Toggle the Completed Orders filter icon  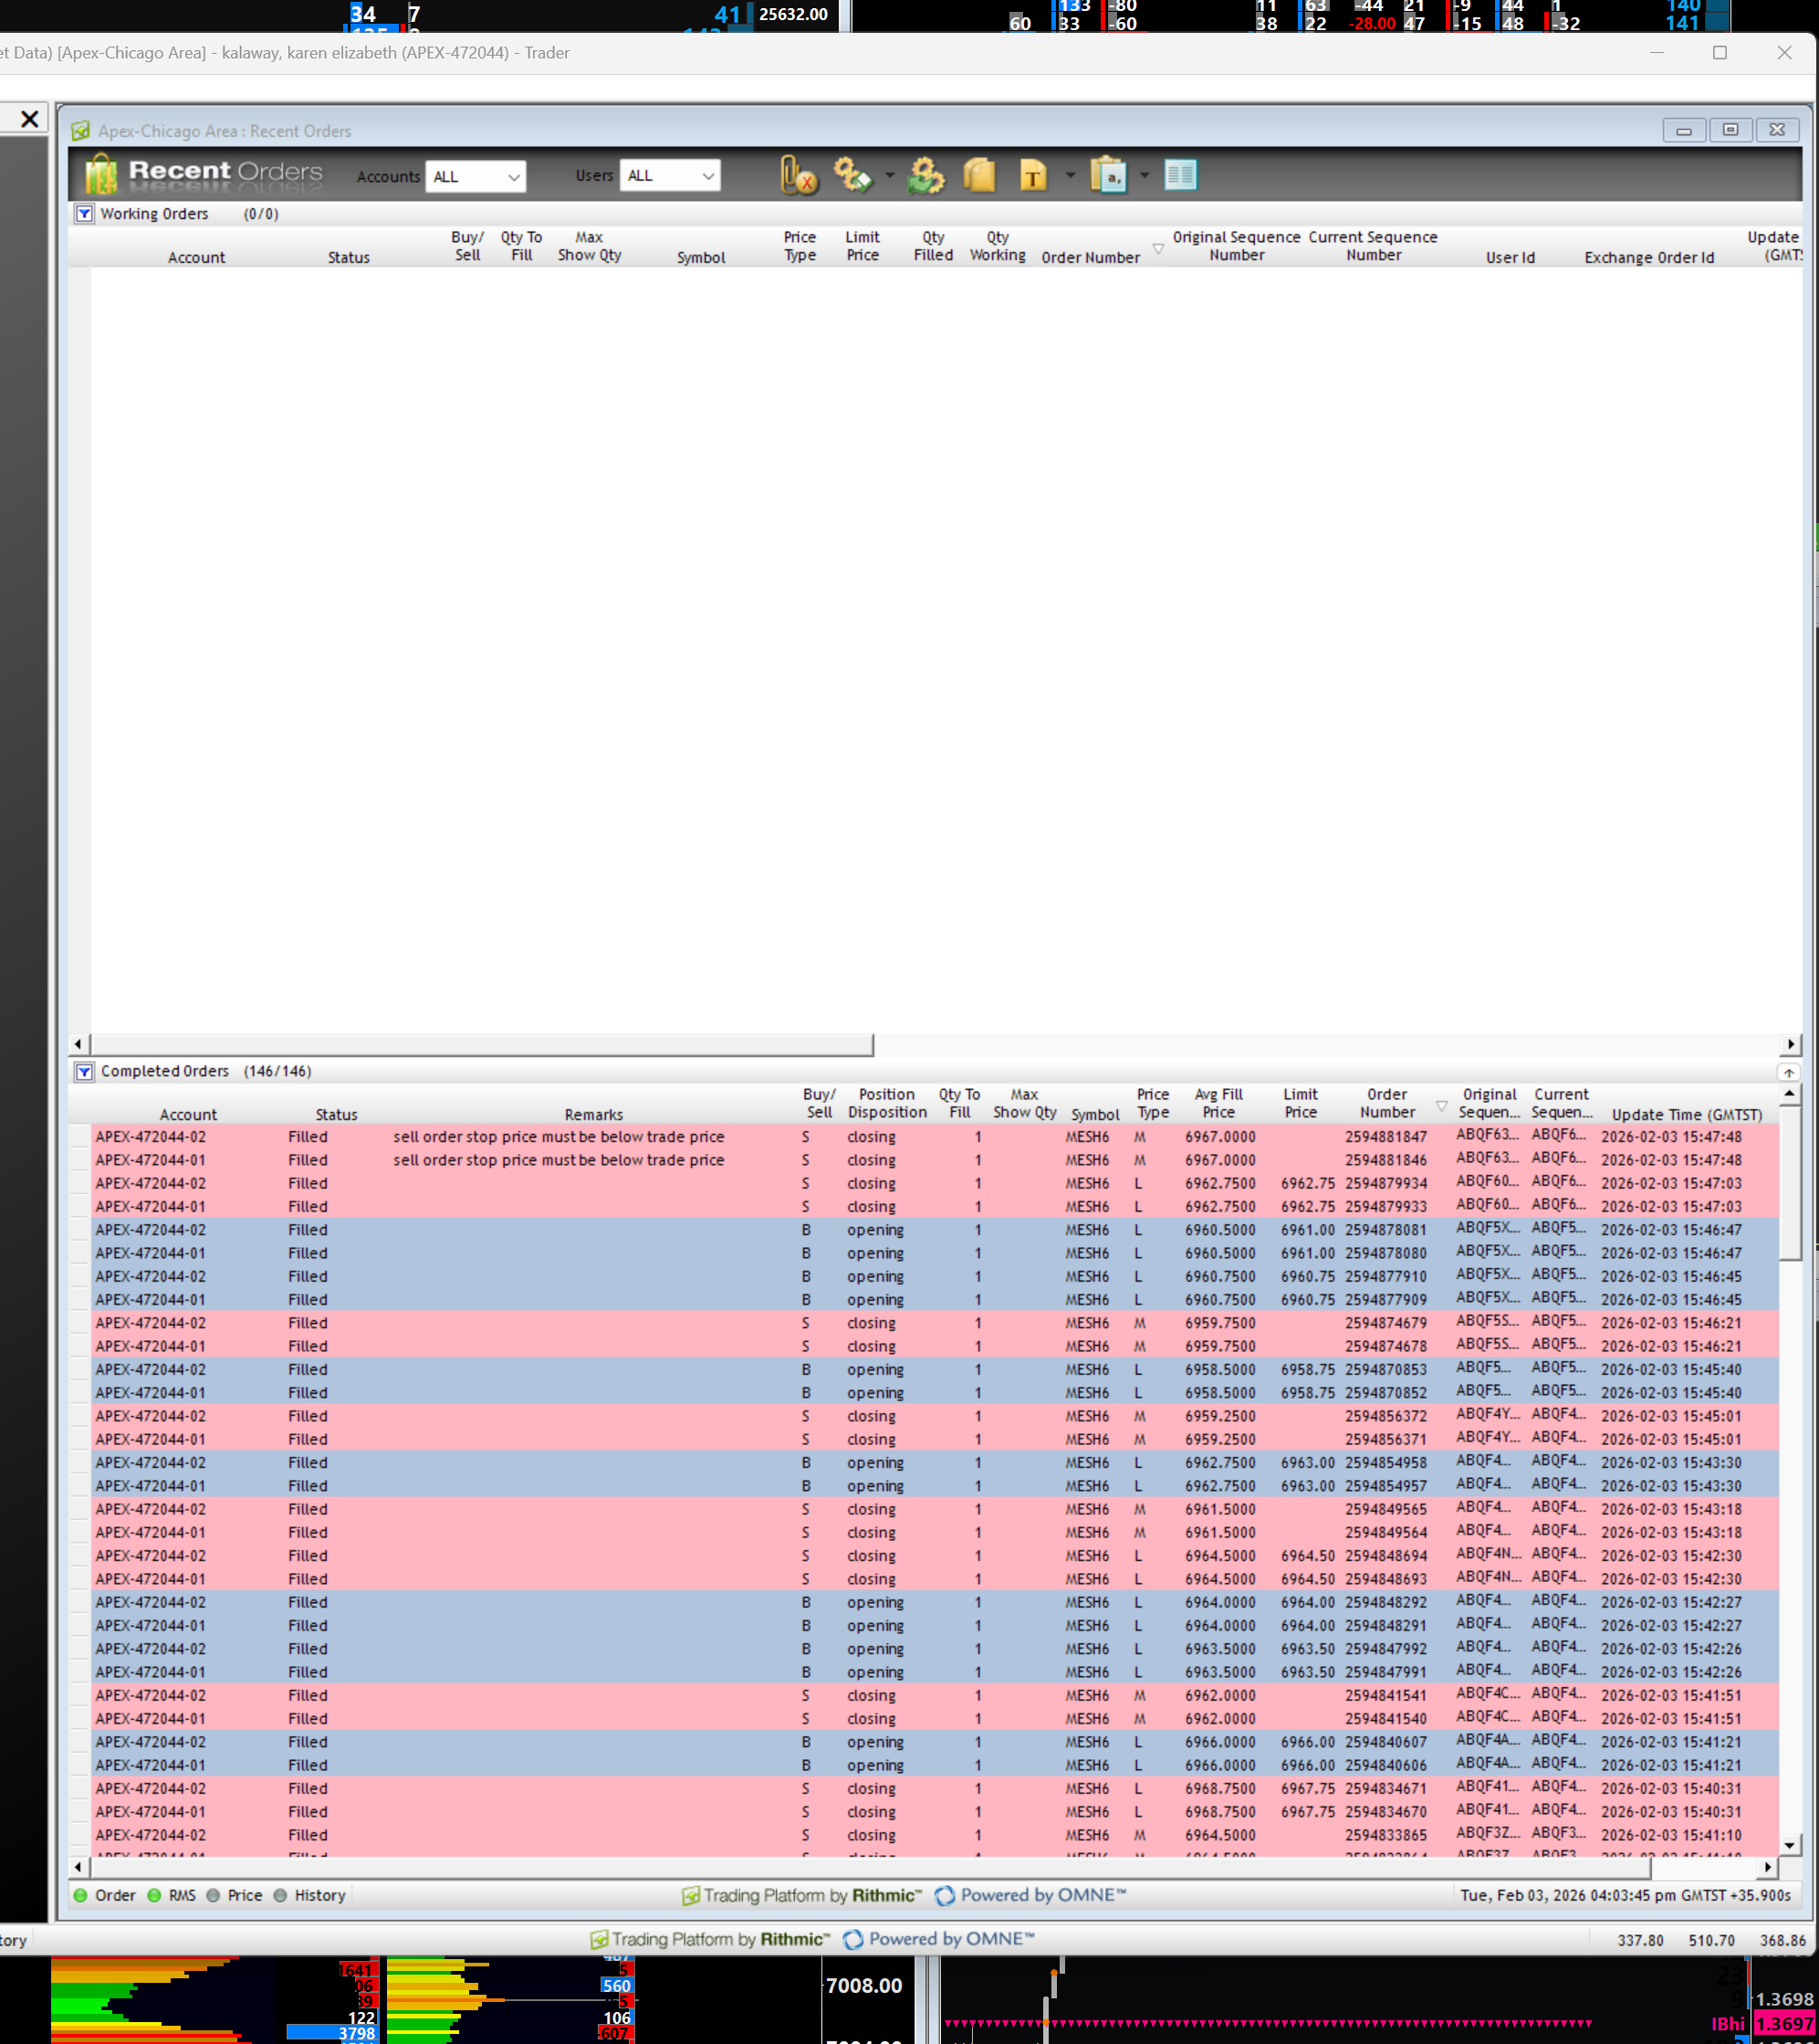point(85,1072)
